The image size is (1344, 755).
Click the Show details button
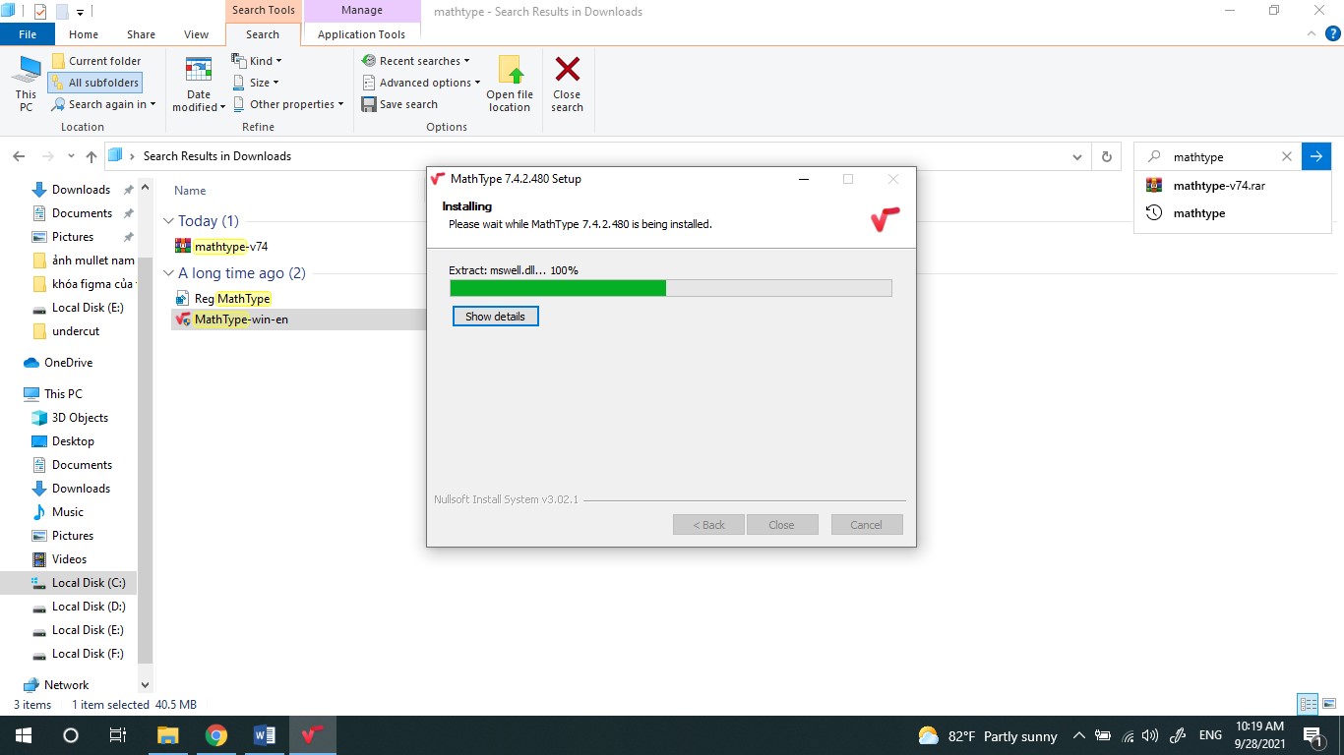pos(495,317)
